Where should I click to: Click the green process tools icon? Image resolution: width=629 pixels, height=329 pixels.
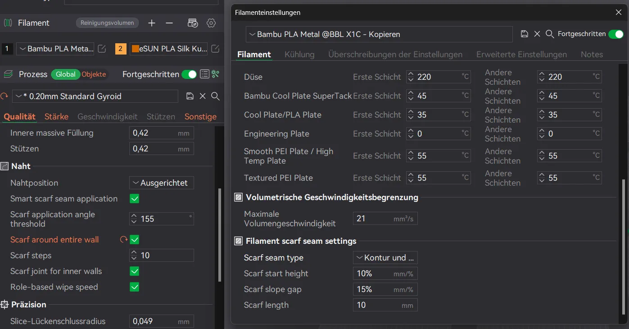(216, 74)
